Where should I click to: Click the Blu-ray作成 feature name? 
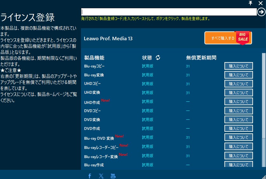click(x=94, y=165)
